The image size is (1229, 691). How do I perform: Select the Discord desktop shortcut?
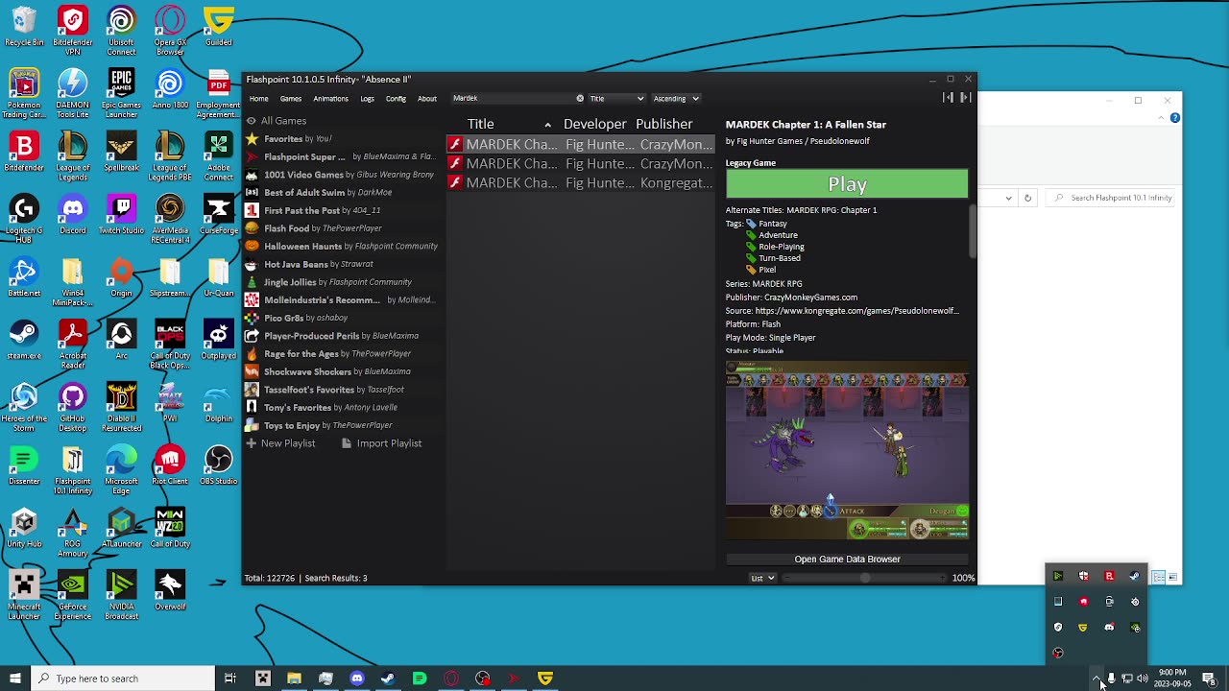72,217
